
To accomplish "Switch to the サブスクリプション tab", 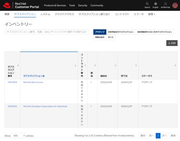I will tap(25, 14).
